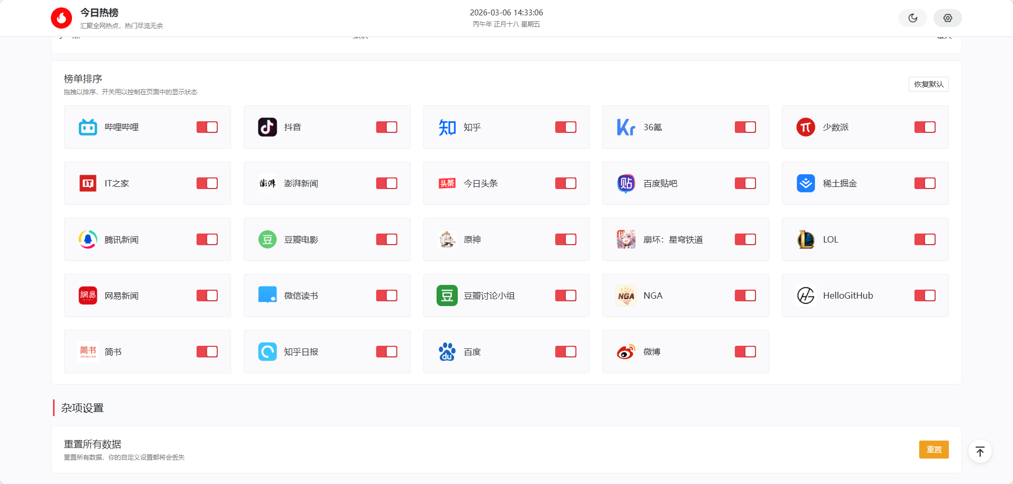The width and height of the screenshot is (1013, 484).
Task: Switch off the LOL toggle
Action: pos(925,239)
